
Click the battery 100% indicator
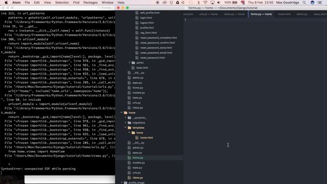coord(231,3)
